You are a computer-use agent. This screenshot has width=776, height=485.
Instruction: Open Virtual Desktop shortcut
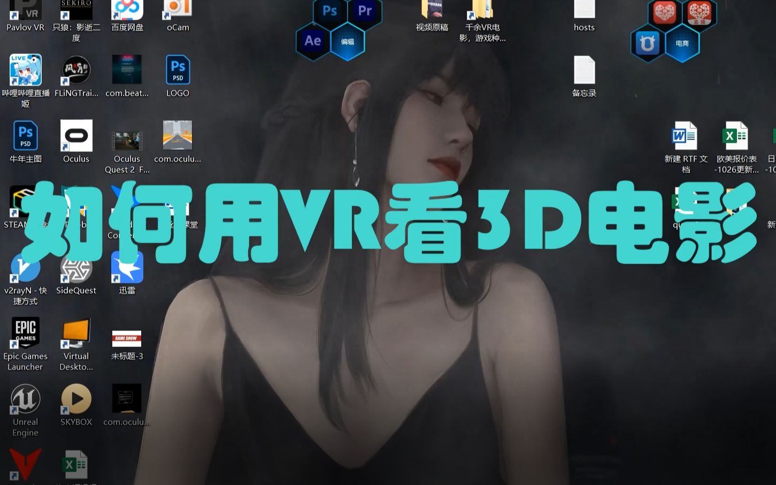pos(76,333)
